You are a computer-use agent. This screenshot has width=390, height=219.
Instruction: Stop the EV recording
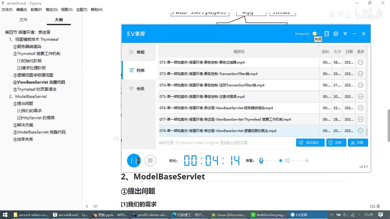150,161
